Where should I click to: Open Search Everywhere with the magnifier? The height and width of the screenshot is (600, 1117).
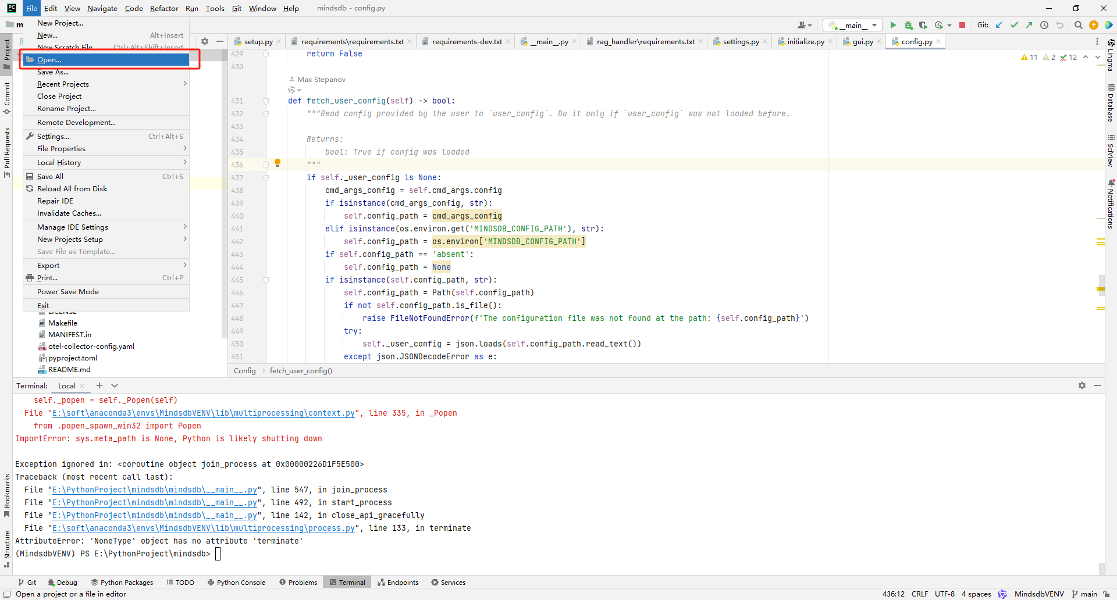(x=1079, y=25)
